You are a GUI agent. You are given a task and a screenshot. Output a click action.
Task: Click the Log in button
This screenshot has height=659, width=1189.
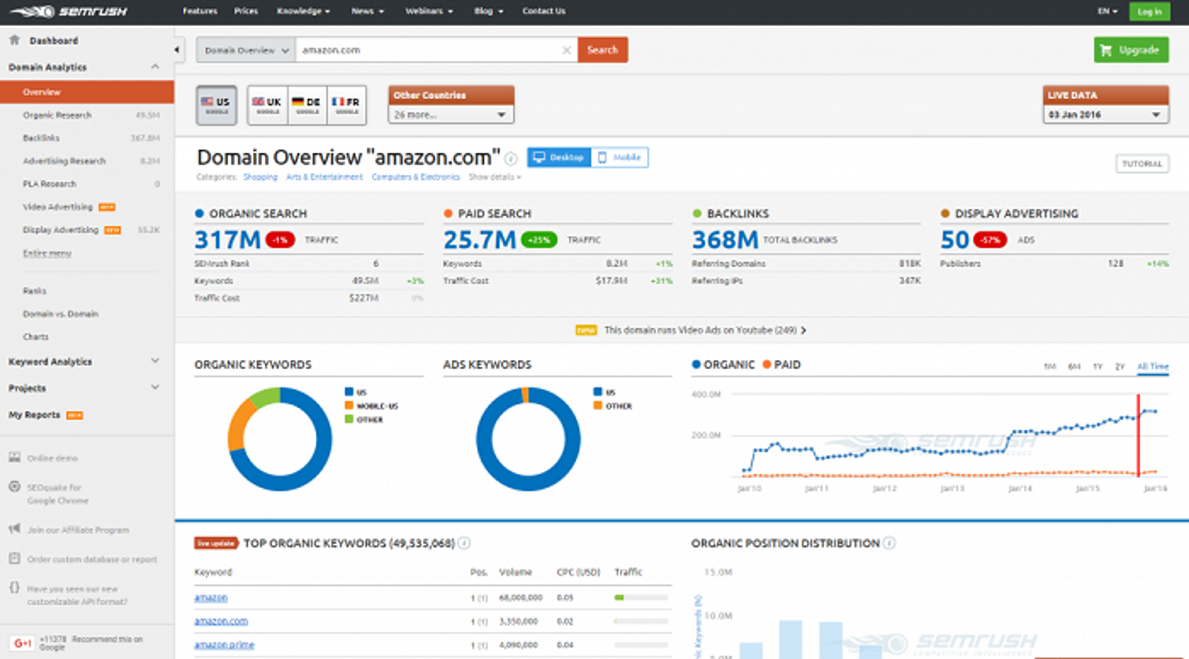pyautogui.click(x=1149, y=11)
